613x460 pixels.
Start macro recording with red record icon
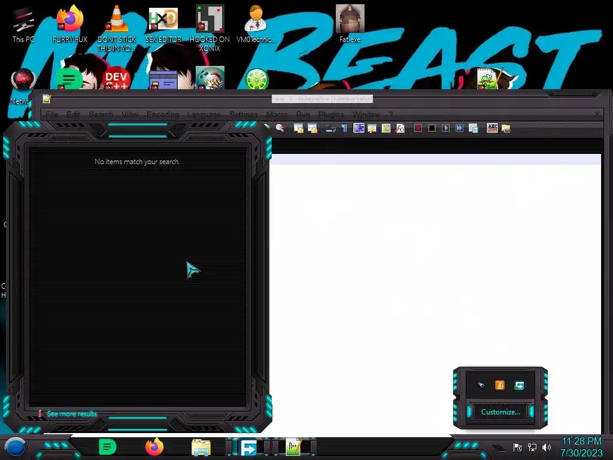click(418, 128)
